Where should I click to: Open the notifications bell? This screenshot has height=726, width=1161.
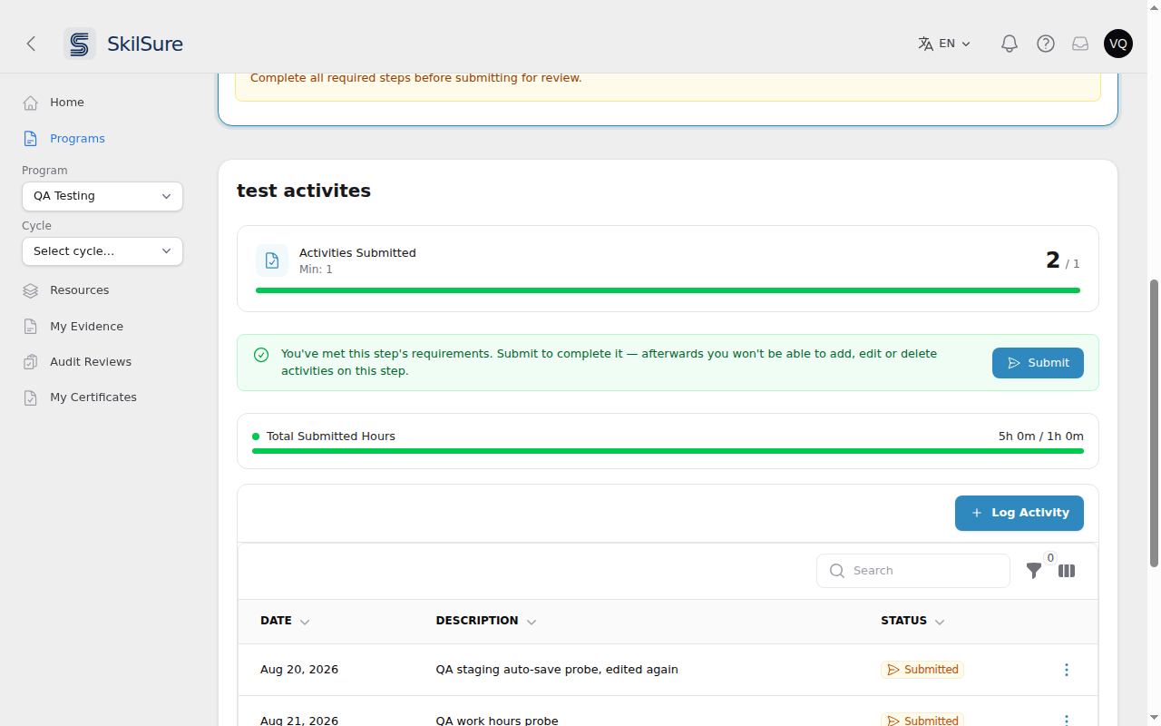click(1010, 44)
